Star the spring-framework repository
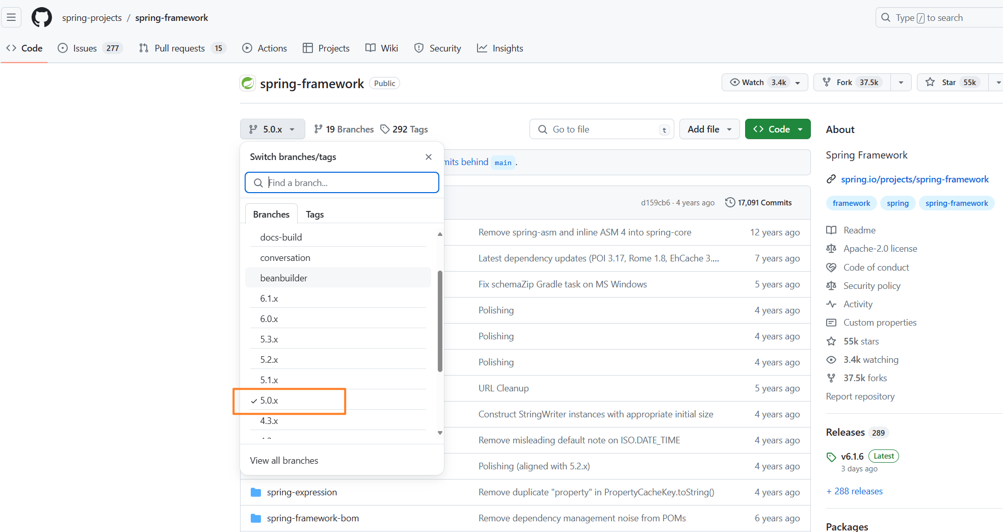 coord(952,83)
